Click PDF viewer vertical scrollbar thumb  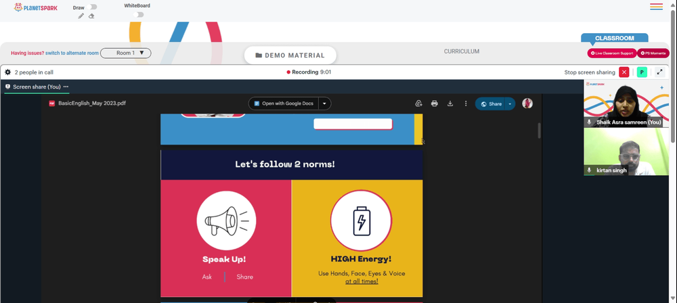(x=539, y=131)
